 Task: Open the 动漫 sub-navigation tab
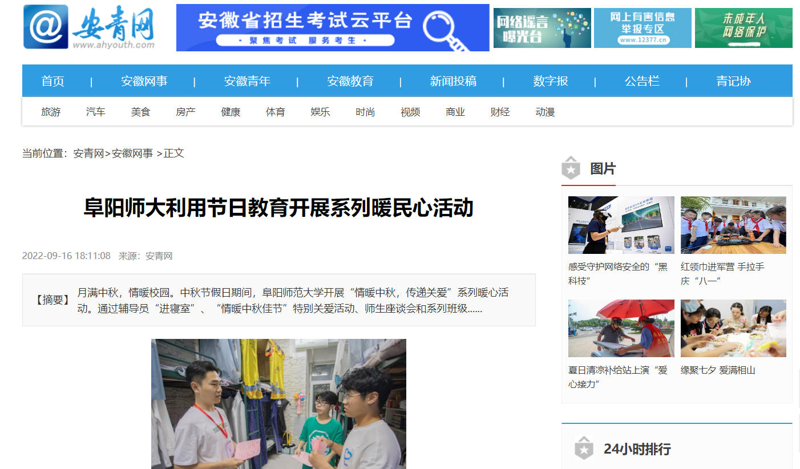click(x=546, y=112)
